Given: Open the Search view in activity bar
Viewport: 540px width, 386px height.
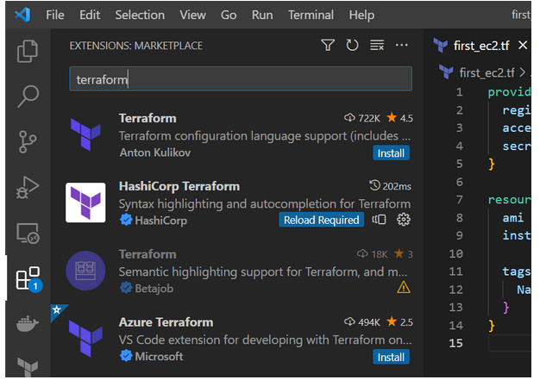Looking at the screenshot, I should (28, 96).
